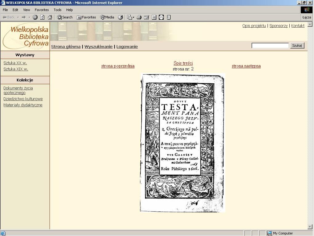This screenshot has width=314, height=236.
Task: Open the Forward history dropdown arrow
Action: pyautogui.click(x=29, y=18)
